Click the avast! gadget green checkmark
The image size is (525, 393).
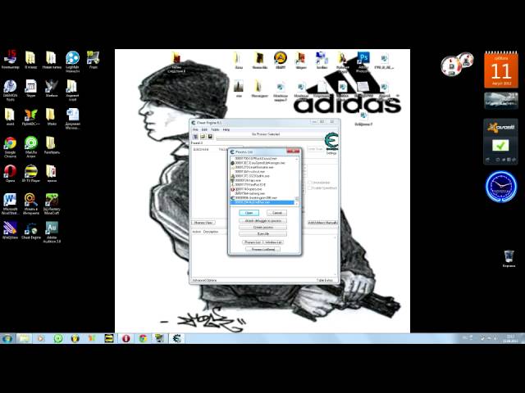click(x=500, y=146)
